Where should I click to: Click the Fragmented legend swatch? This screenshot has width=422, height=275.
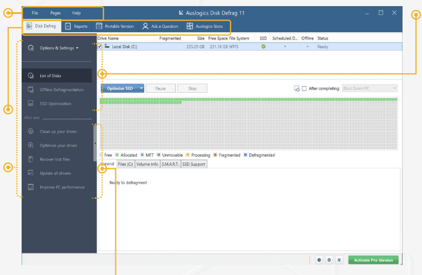(x=215, y=155)
